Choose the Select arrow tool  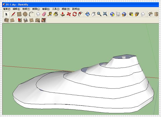[x=6, y=14]
